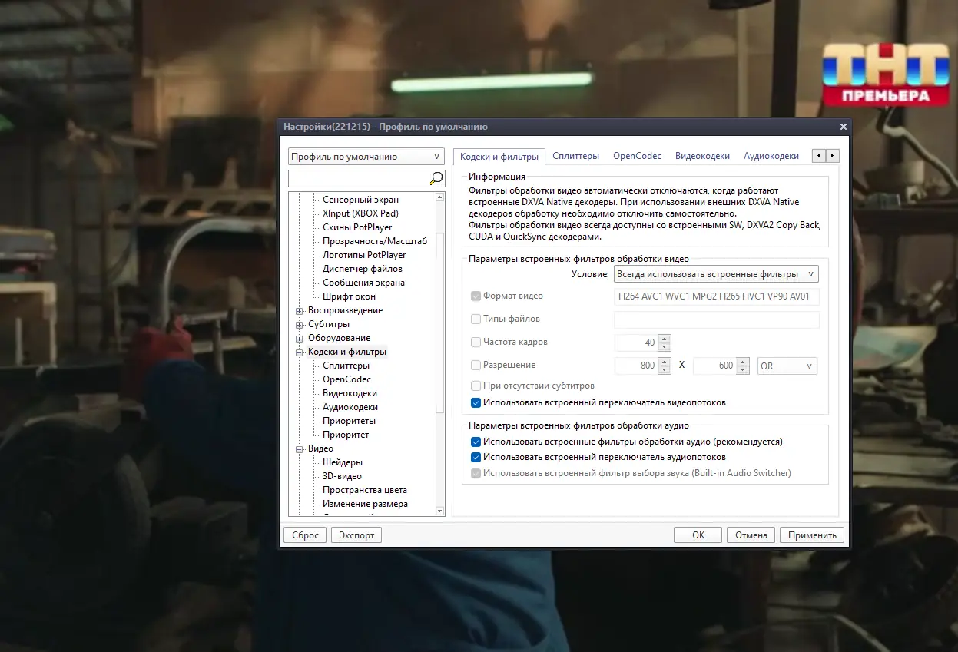Uncheck встроенный переключатель видеопотоков option
The width and height of the screenshot is (958, 652).
(476, 402)
